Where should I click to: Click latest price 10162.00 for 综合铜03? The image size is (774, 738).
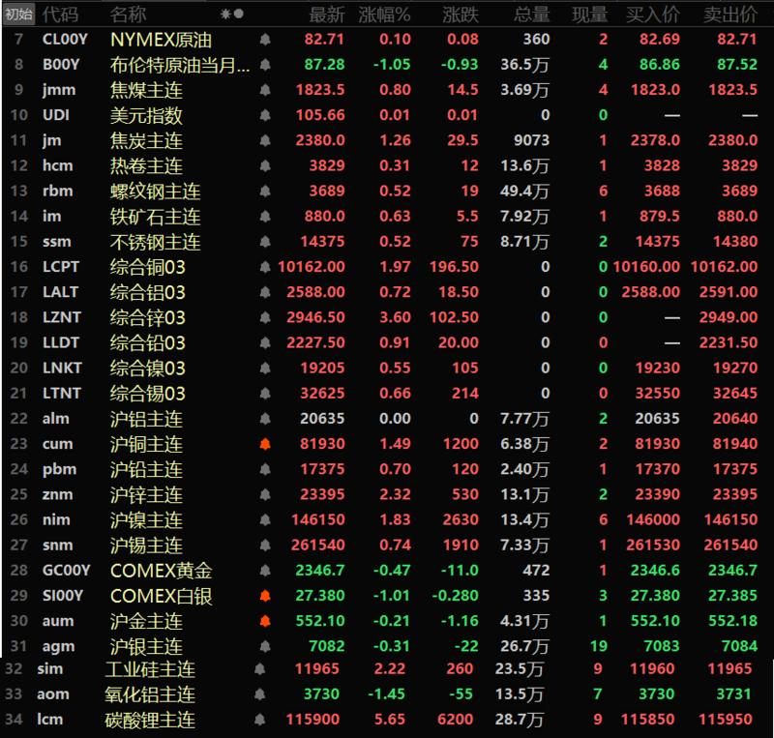(x=312, y=267)
